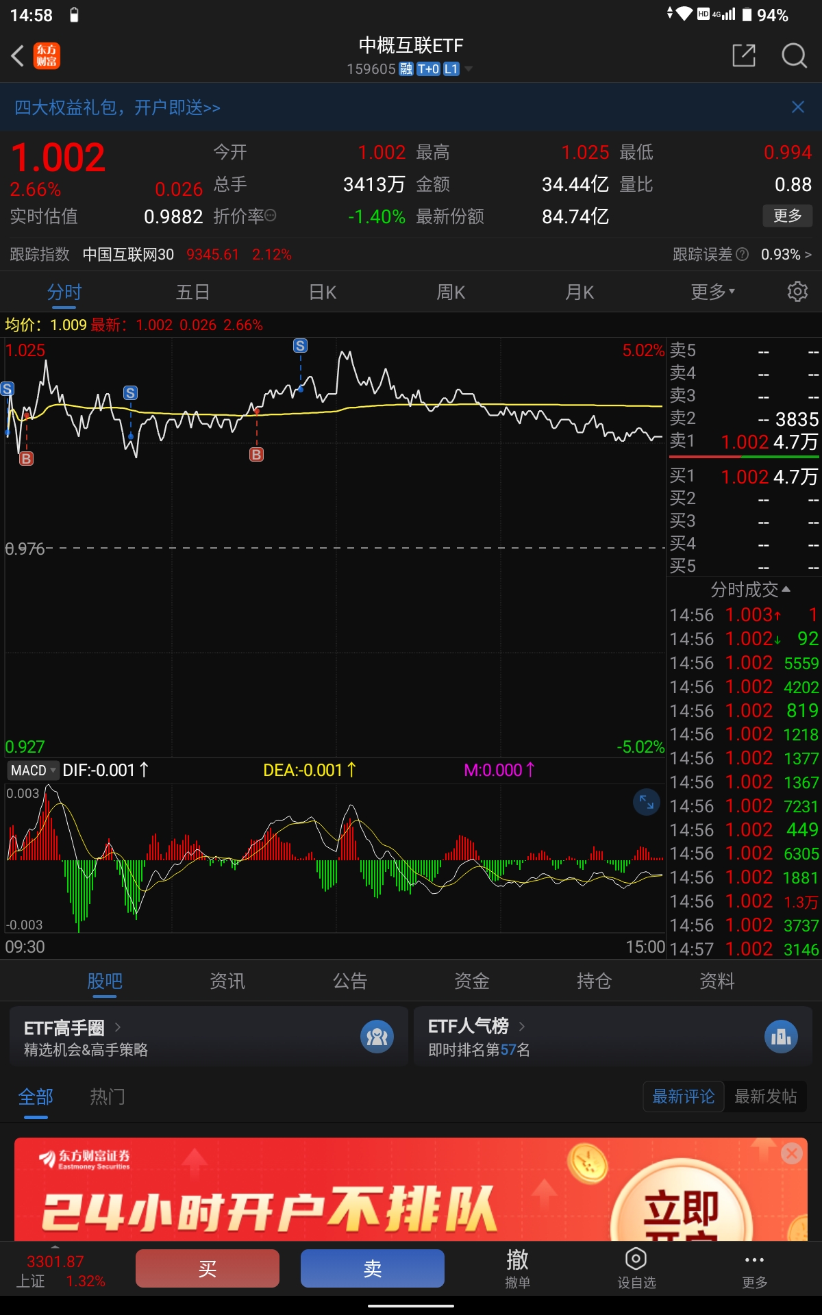Open 中国互联网30 tracked index
822x1315 pixels.
[128, 254]
